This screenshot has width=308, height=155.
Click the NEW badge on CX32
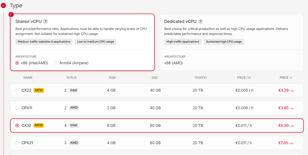pyautogui.click(x=39, y=125)
